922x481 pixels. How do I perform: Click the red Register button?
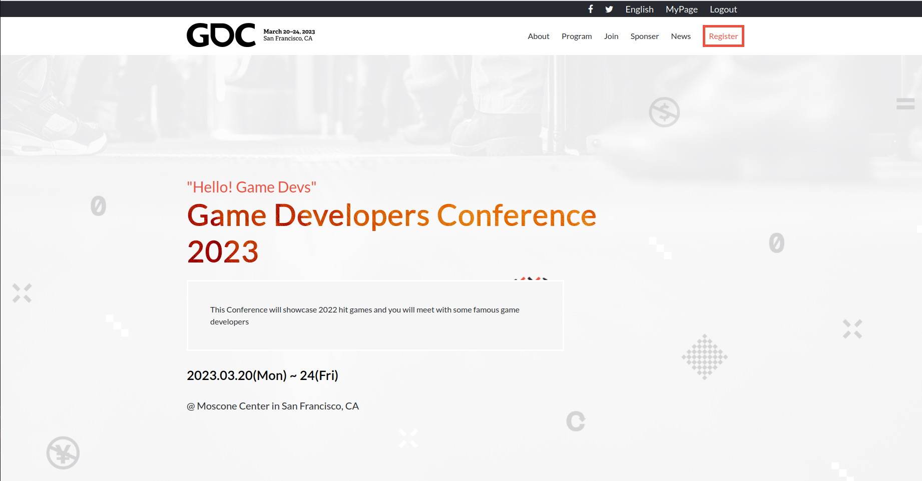[x=723, y=36]
